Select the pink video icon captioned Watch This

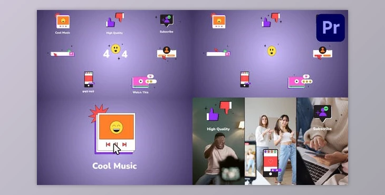click(x=144, y=82)
